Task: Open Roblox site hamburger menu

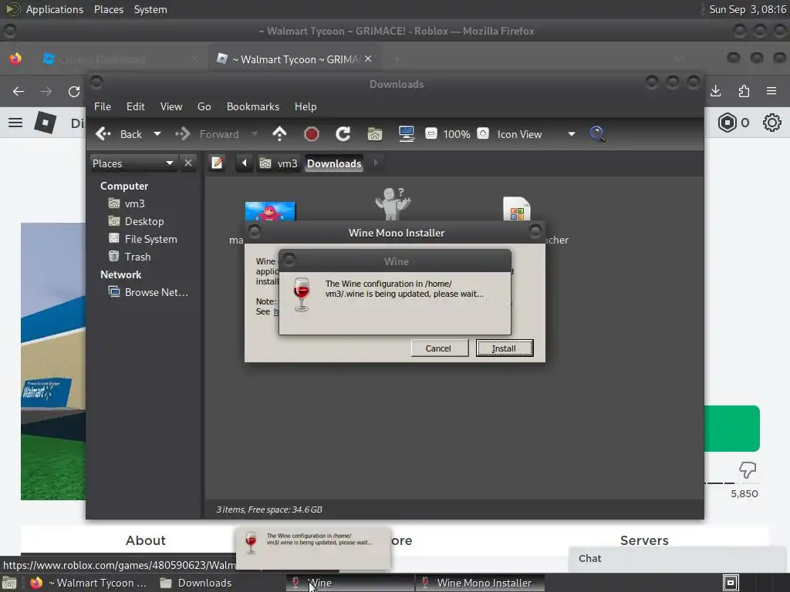Action: click(15, 123)
